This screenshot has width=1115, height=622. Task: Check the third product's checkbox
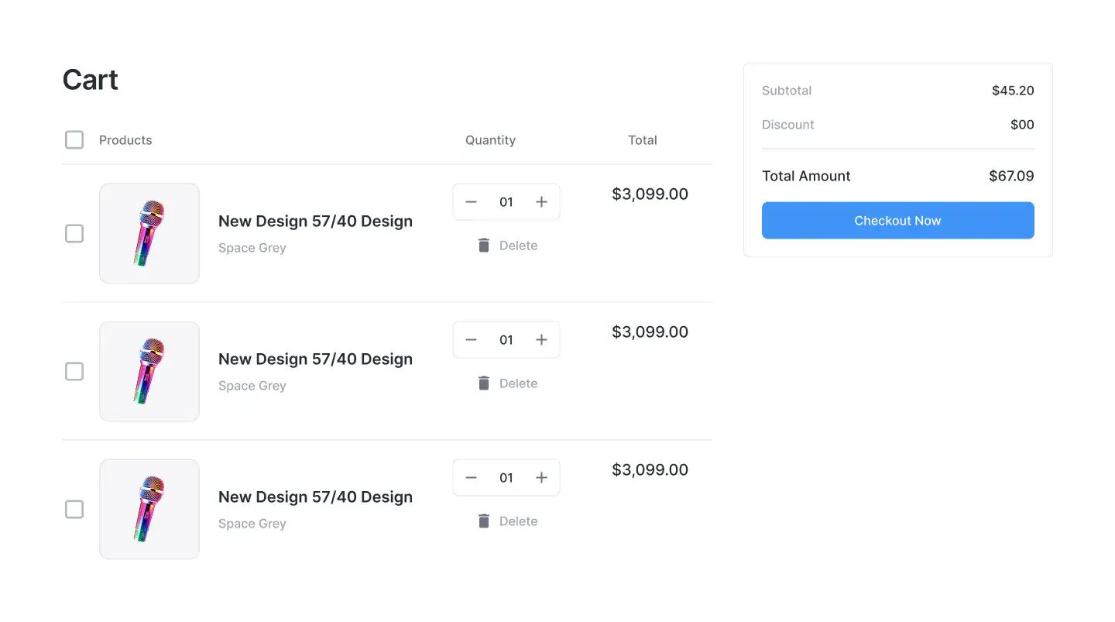click(74, 509)
